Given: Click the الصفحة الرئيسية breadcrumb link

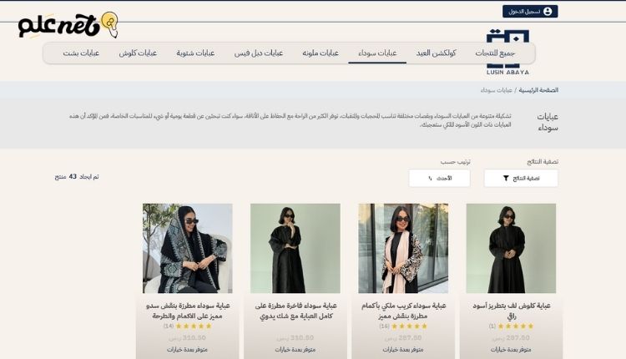Looking at the screenshot, I should [538, 89].
